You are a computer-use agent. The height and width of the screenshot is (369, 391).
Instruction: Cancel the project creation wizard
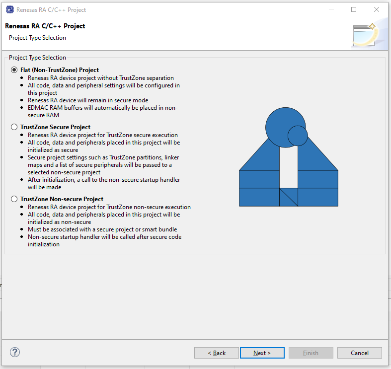tap(360, 353)
